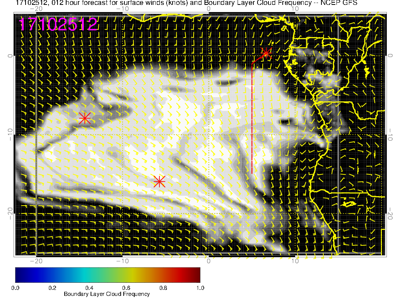Image resolution: width=397 pixels, height=306 pixels.
Task: Select the red asterisk marker near 16°S 6°W
Action: tap(159, 181)
